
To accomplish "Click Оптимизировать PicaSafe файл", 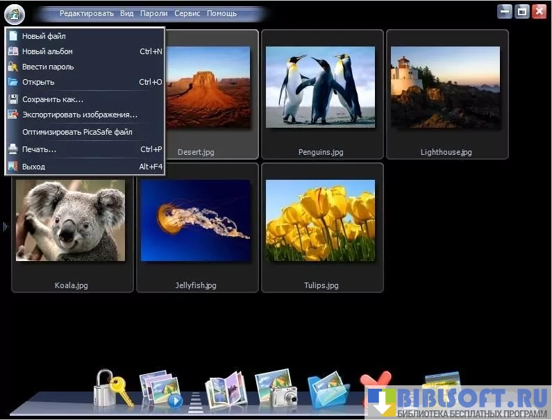I will pyautogui.click(x=77, y=132).
